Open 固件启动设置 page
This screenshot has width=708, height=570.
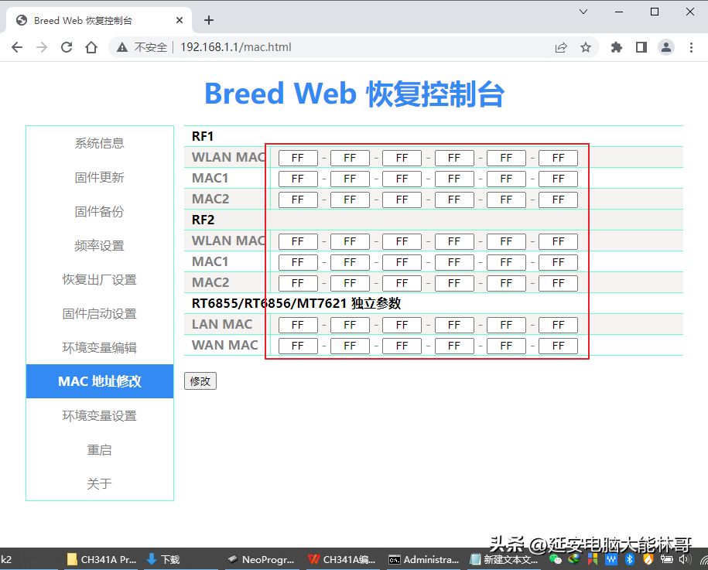tap(99, 314)
